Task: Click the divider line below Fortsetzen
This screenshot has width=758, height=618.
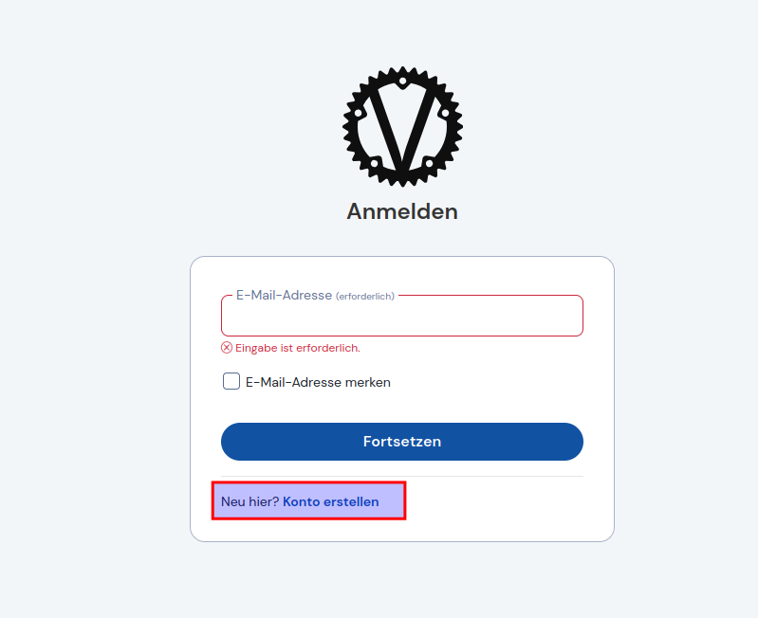Action: (x=402, y=476)
